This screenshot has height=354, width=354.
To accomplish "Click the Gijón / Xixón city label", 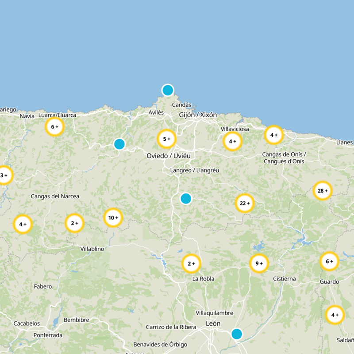I will [198, 115].
